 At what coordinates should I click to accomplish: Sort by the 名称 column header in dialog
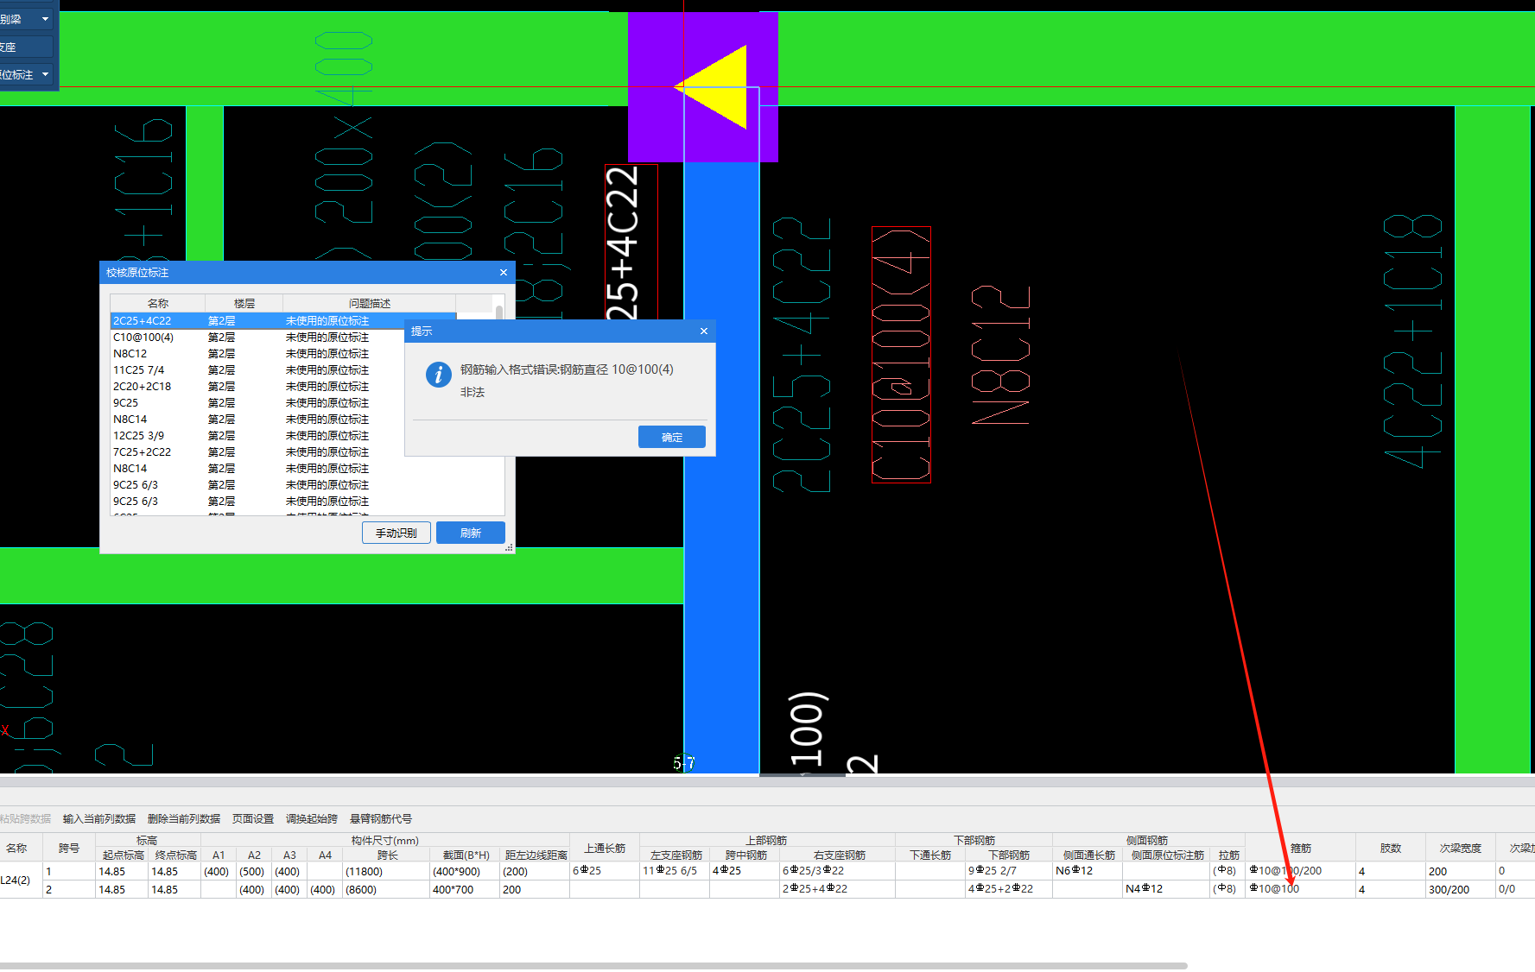pos(157,304)
